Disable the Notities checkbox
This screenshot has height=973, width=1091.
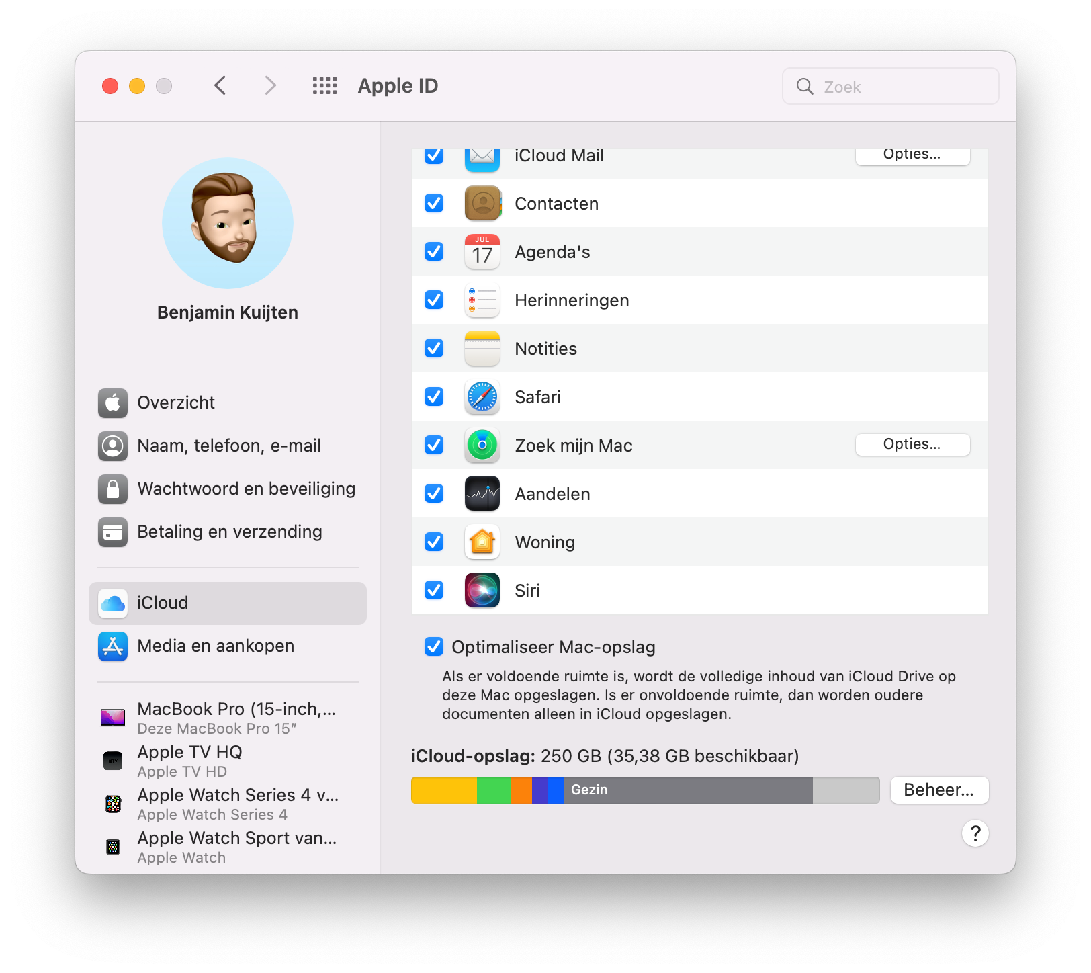click(434, 348)
